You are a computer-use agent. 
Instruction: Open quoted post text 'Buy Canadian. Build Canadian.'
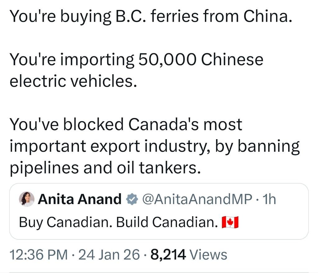pyautogui.click(x=118, y=222)
